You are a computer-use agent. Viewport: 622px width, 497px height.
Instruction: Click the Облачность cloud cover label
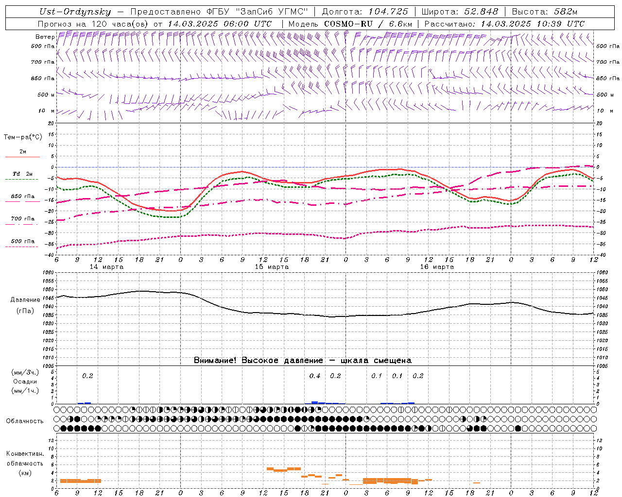tap(25, 421)
